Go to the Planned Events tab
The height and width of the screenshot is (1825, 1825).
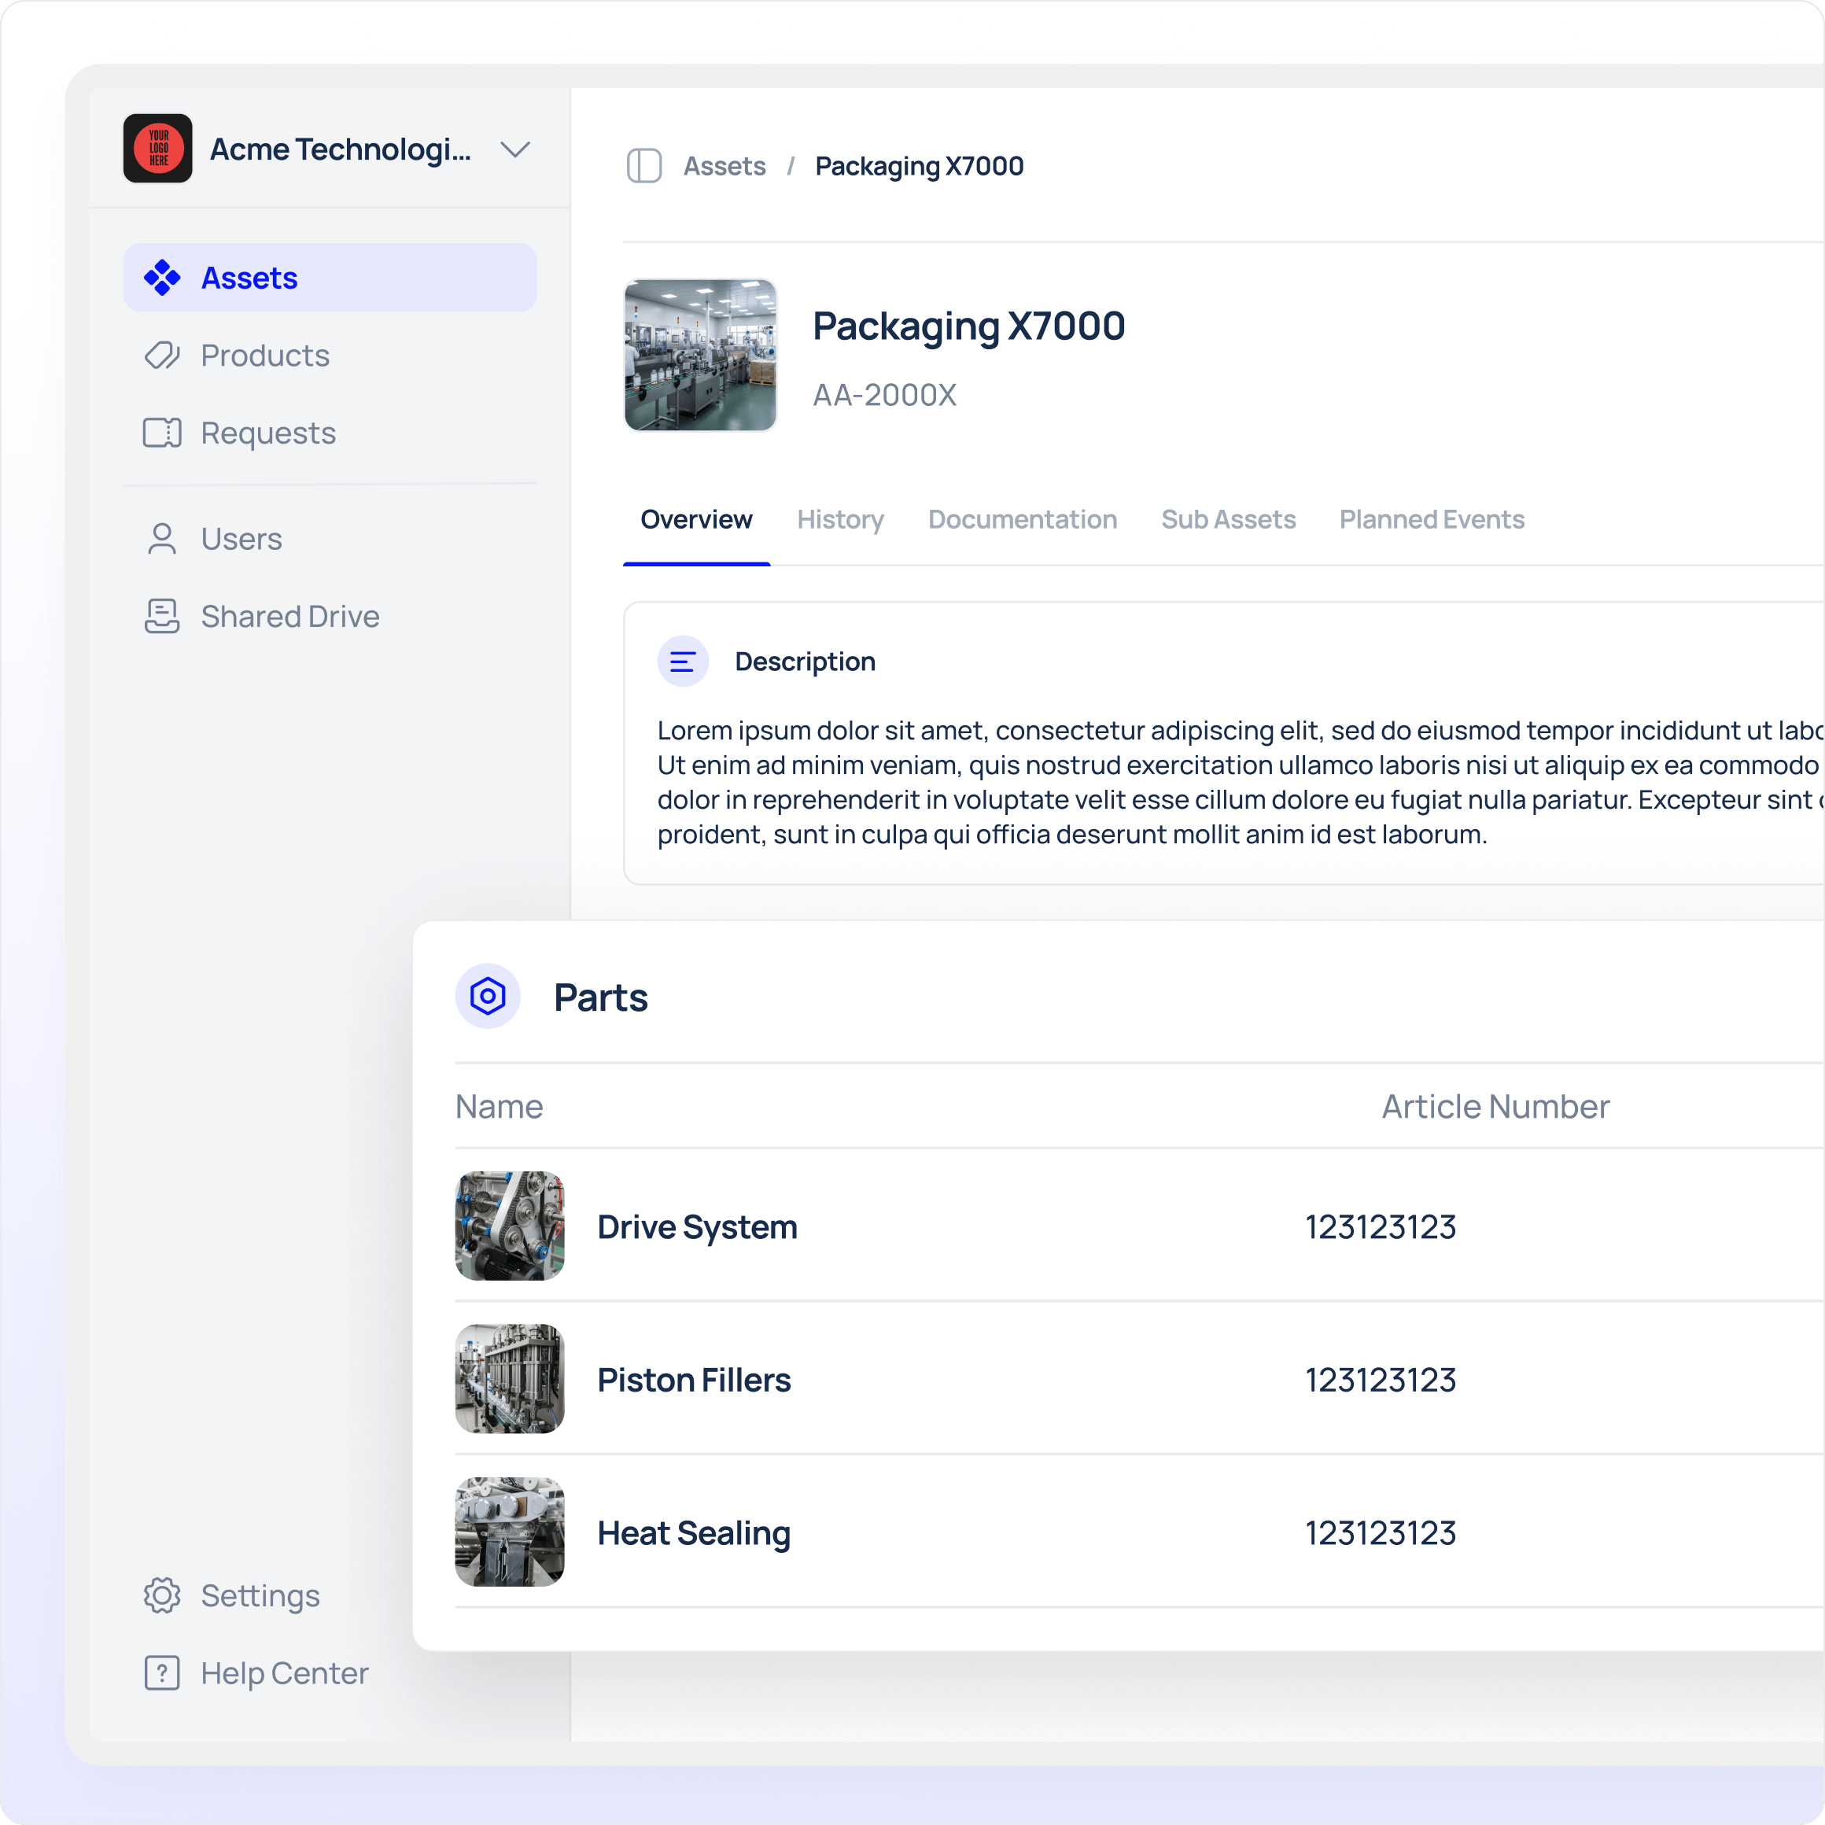pyautogui.click(x=1431, y=519)
